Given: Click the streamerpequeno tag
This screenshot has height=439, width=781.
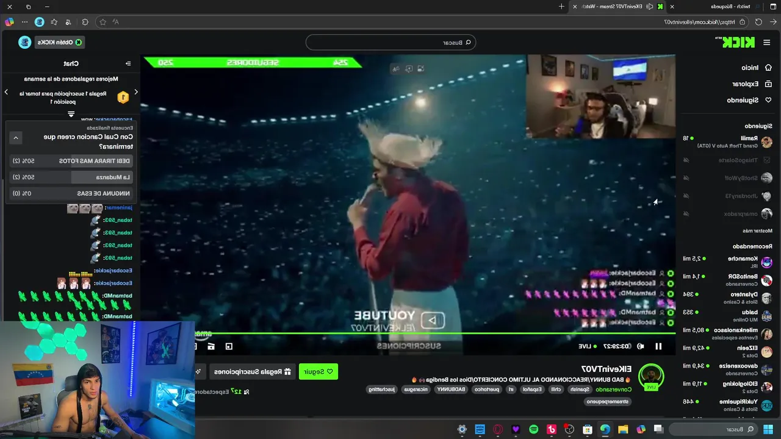Looking at the screenshot, I should [x=607, y=402].
